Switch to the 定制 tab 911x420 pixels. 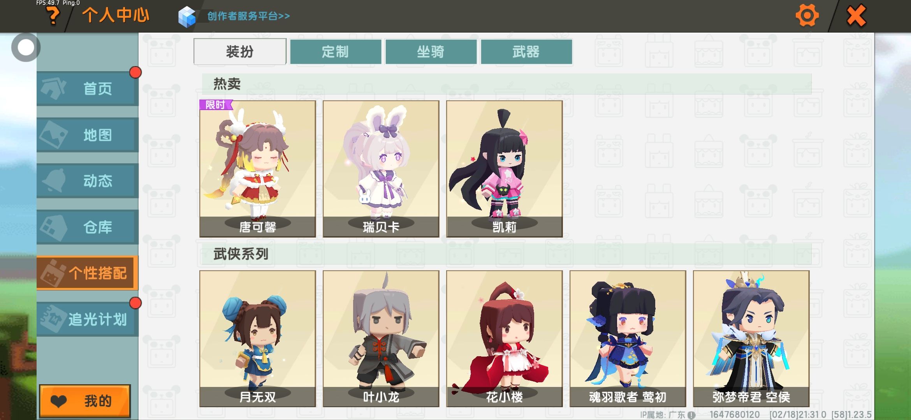pyautogui.click(x=336, y=51)
